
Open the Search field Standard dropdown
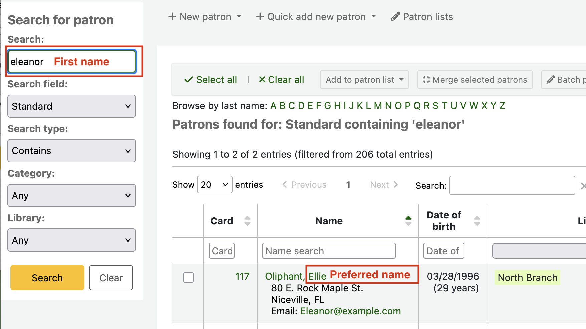[x=72, y=106]
